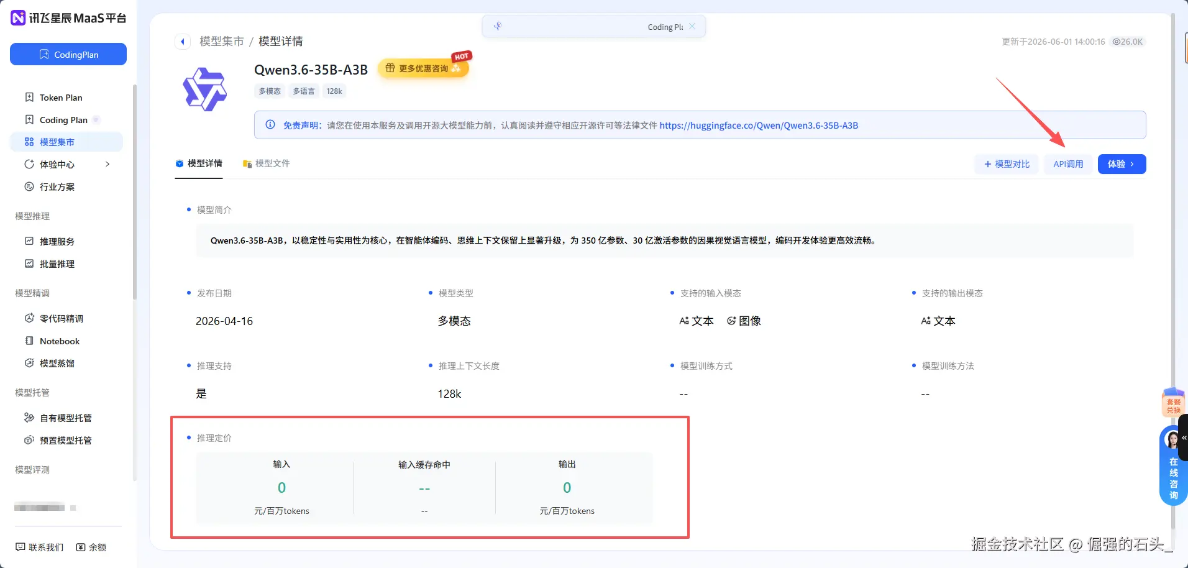Click the 讯飞星辰MaaS平台 logo
Screen dimensions: 1188x568
pyautogui.click(x=68, y=18)
